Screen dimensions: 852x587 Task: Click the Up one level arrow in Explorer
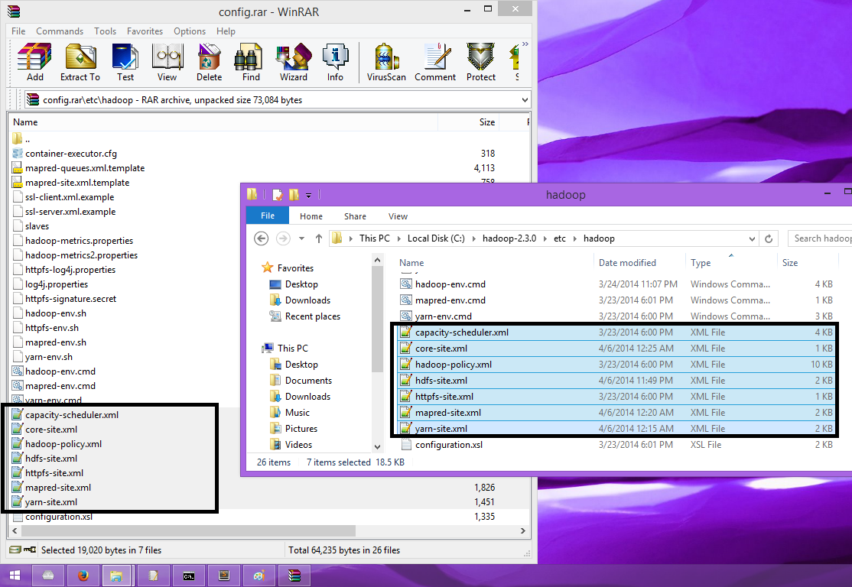[x=319, y=238]
